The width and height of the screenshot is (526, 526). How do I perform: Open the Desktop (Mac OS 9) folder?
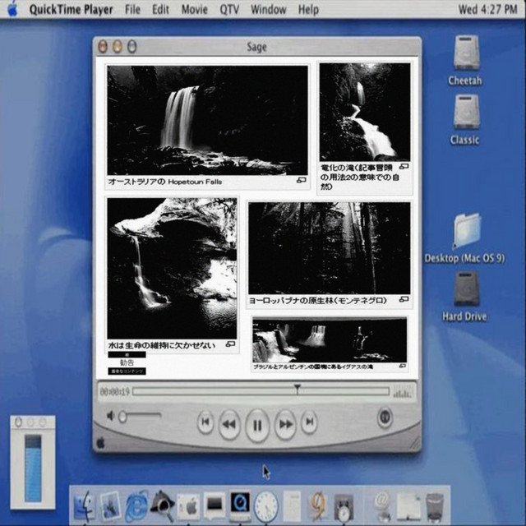465,231
